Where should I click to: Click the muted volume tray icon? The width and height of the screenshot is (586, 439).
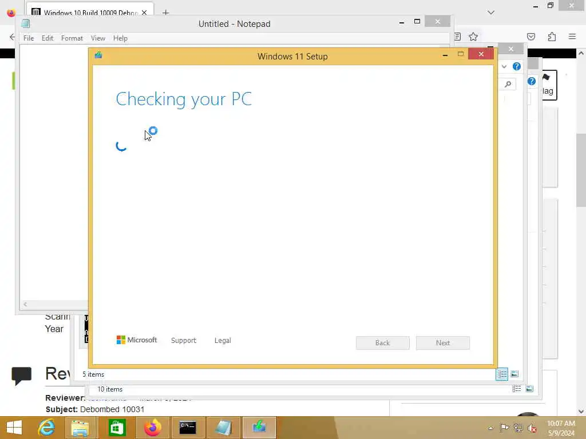[x=532, y=428]
